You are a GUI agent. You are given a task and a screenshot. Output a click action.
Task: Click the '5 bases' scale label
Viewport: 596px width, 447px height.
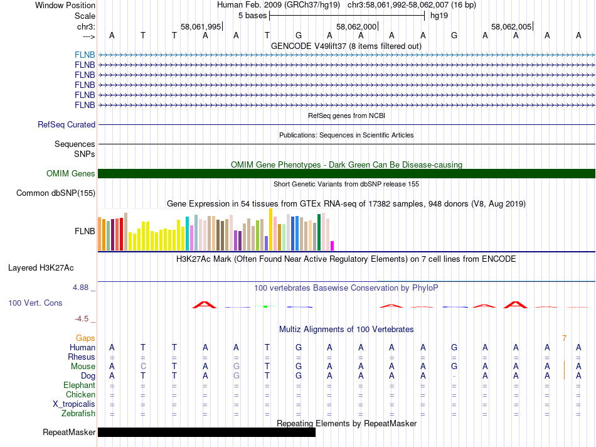pyautogui.click(x=252, y=16)
